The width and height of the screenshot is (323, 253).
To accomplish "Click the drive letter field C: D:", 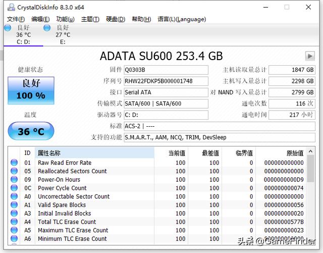I will (x=166, y=115).
